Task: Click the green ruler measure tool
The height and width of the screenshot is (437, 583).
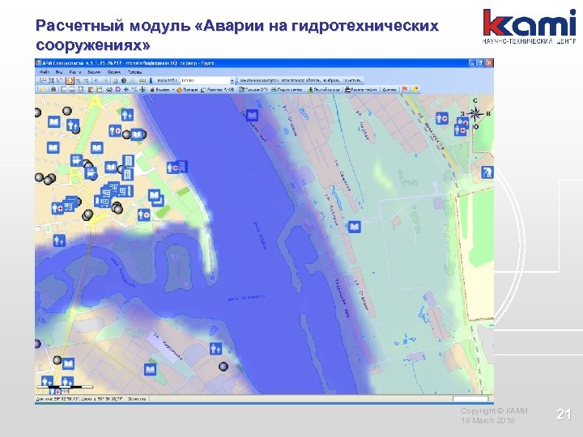Action: click(143, 80)
